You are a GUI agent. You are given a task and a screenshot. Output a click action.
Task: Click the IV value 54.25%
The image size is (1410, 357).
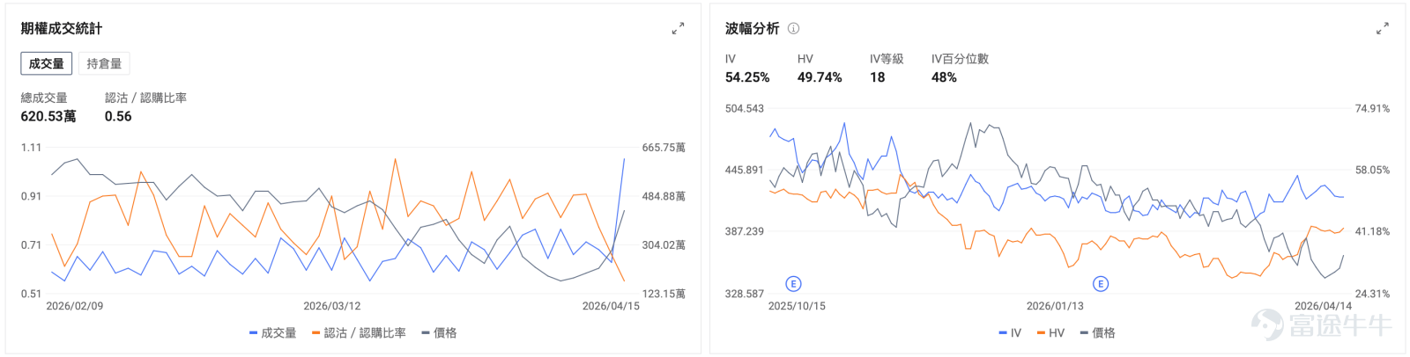(x=747, y=77)
